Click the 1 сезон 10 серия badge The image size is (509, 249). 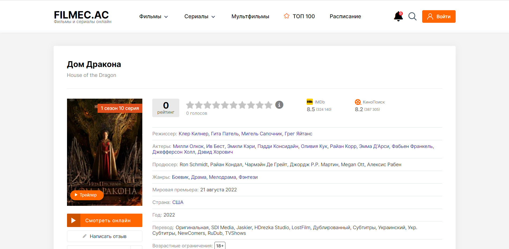point(120,108)
